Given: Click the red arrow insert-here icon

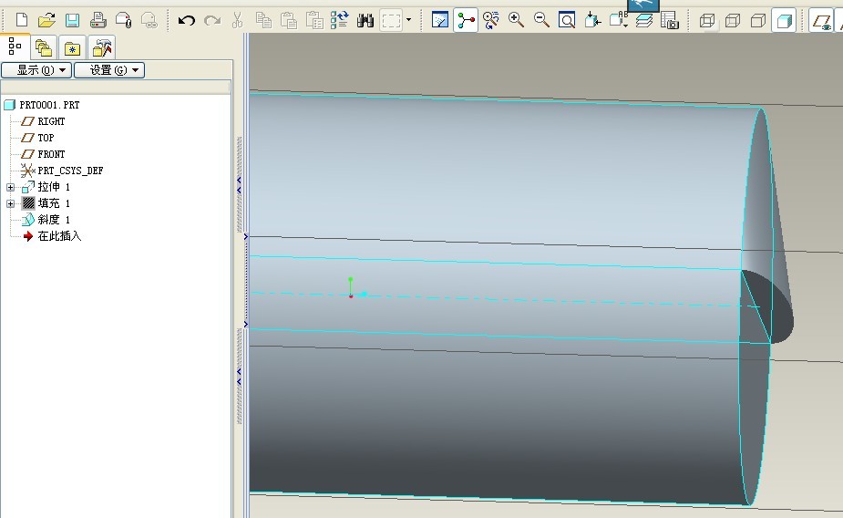Looking at the screenshot, I should pyautogui.click(x=28, y=236).
